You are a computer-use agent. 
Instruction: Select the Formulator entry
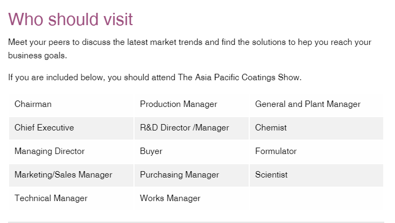tap(275, 151)
